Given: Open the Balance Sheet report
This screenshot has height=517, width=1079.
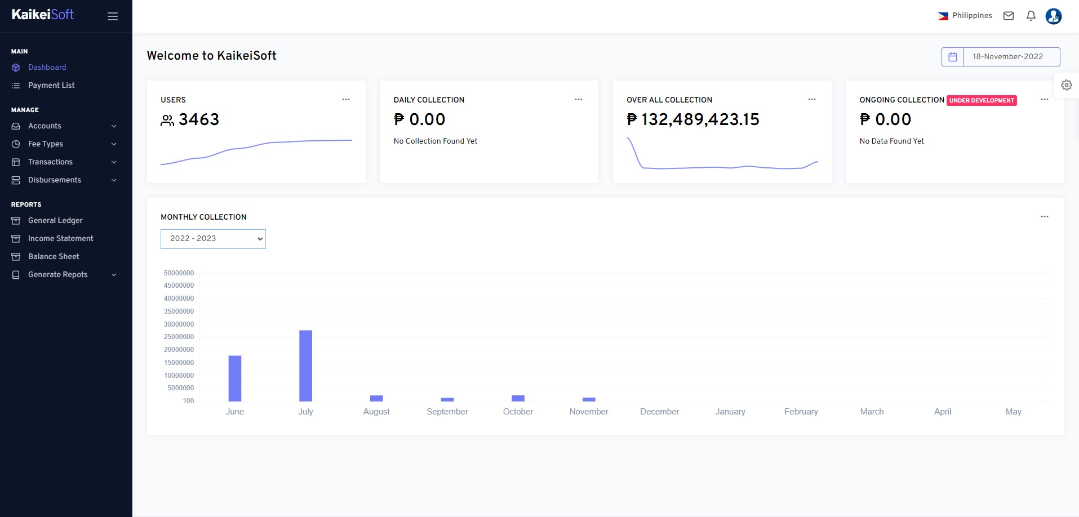Looking at the screenshot, I should click(x=54, y=257).
